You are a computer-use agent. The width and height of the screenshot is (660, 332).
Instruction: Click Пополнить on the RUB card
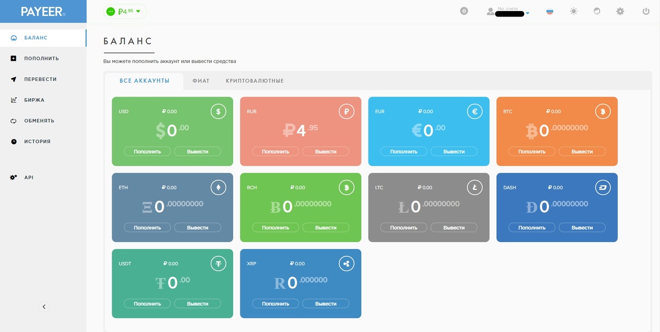276,151
